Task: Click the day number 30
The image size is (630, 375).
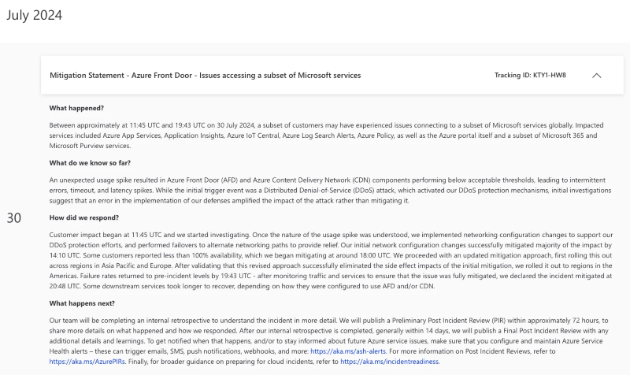Action: click(13, 218)
